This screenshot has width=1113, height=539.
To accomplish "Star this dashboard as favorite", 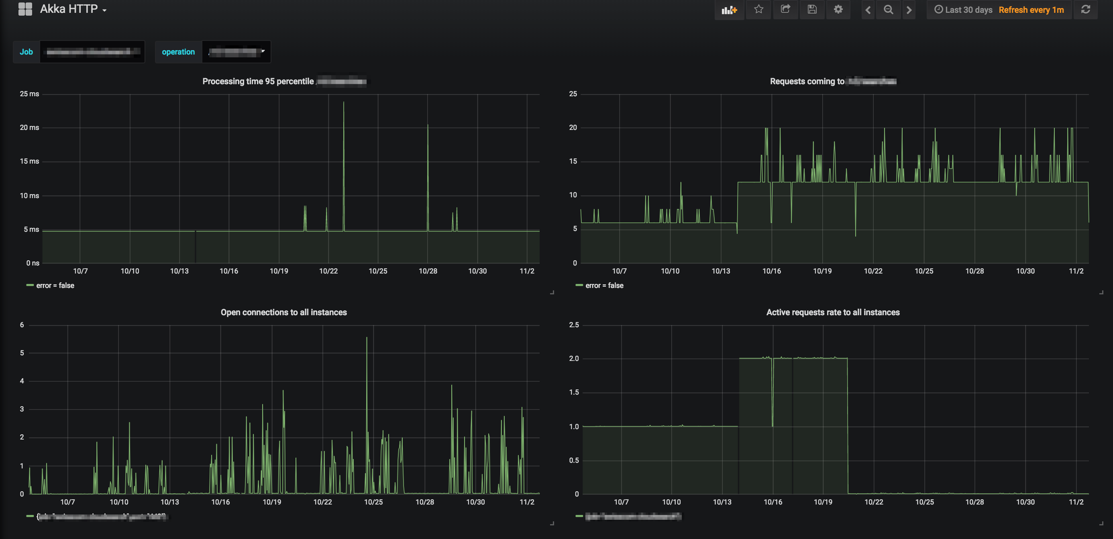I will (758, 10).
